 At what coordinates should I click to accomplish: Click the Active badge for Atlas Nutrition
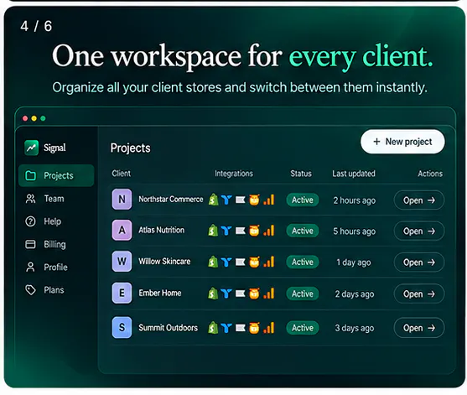(x=303, y=231)
